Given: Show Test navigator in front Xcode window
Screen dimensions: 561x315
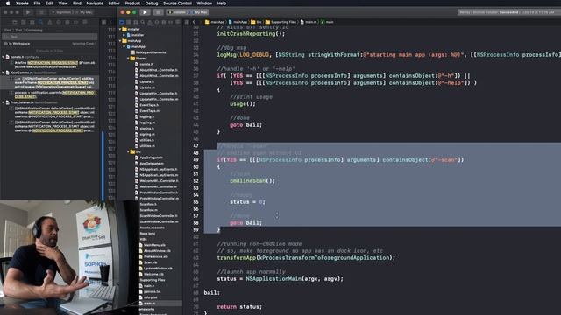Looking at the screenshot, I should (x=157, y=22).
